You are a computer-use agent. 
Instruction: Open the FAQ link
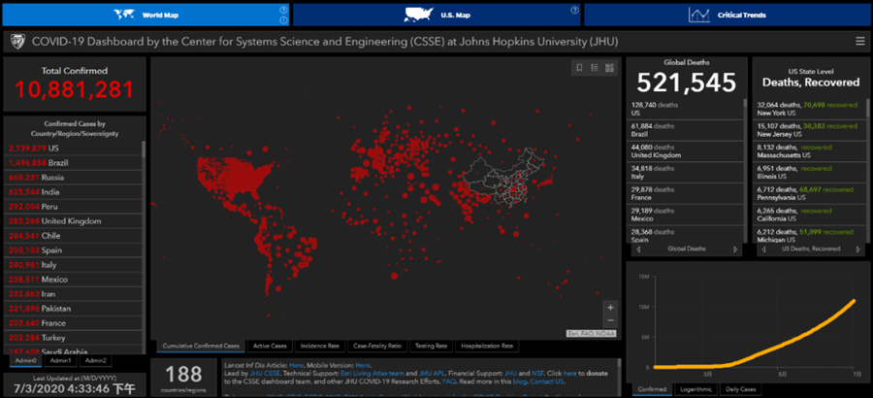[x=447, y=381]
